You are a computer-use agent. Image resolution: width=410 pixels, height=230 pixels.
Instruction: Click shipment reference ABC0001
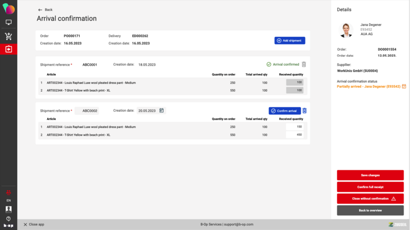tap(90, 65)
